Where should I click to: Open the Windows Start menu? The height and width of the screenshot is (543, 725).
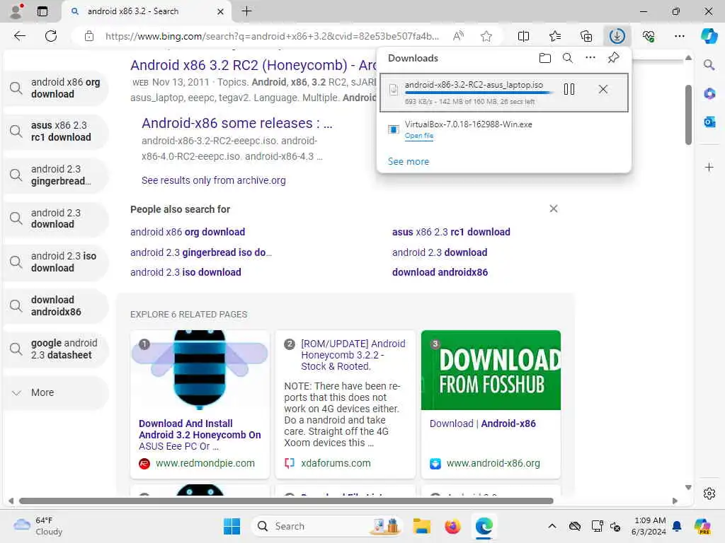(x=232, y=526)
